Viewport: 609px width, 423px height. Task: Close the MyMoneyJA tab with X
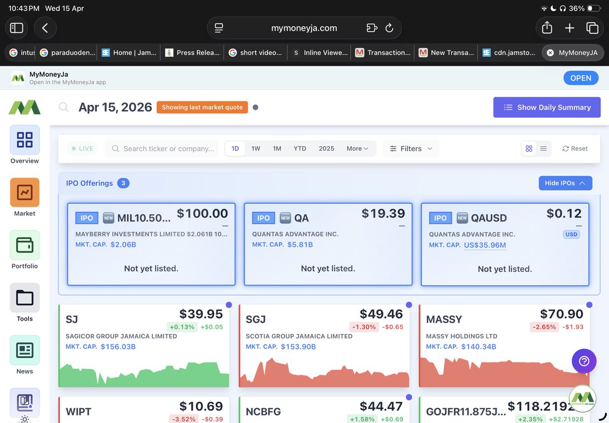pos(550,52)
